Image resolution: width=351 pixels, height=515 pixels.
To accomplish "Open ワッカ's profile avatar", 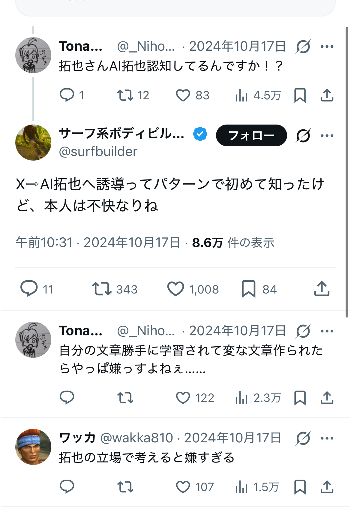I will pos(33,447).
